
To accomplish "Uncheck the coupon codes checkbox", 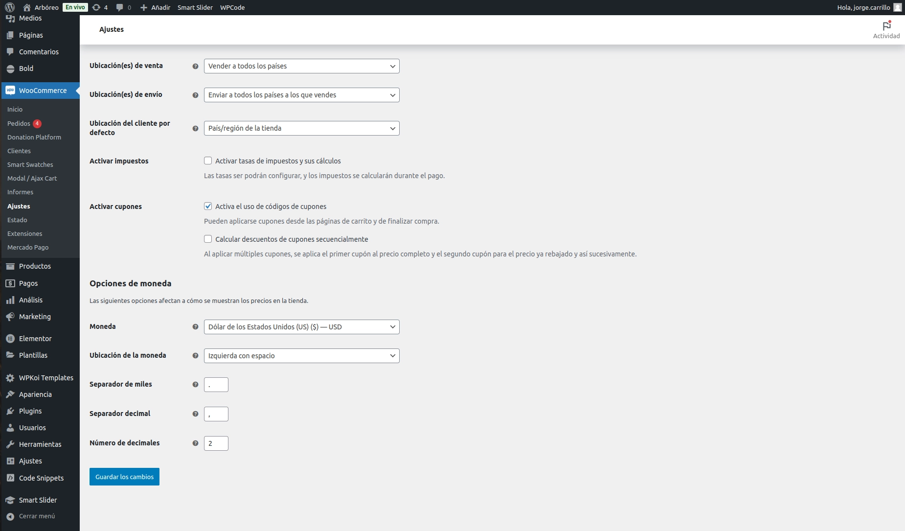I will [x=208, y=206].
